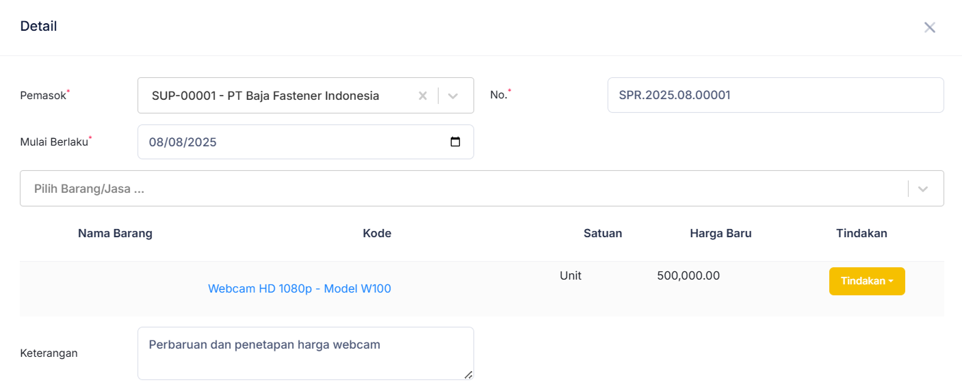This screenshot has height=391, width=962.
Task: Click the No. field SPR.2025.08.00001
Action: pyautogui.click(x=775, y=95)
